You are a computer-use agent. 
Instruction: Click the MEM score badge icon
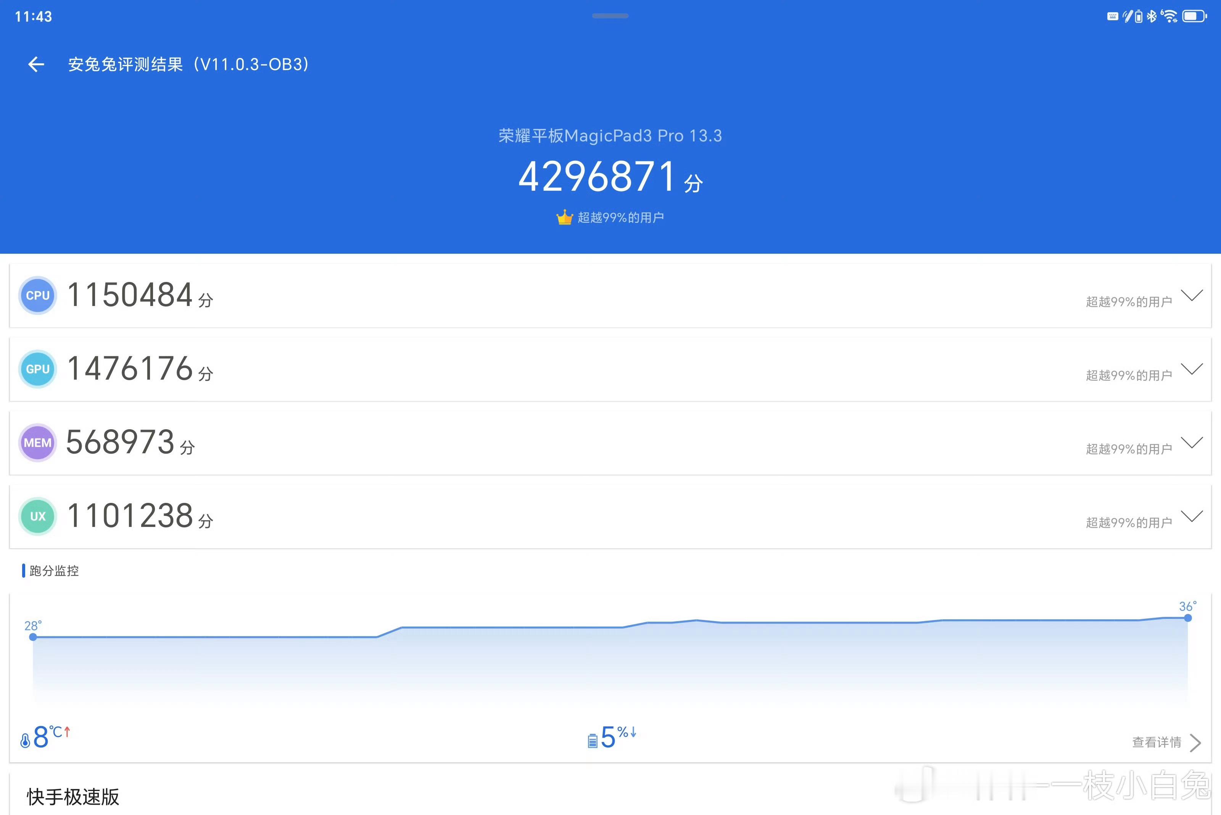tap(37, 443)
